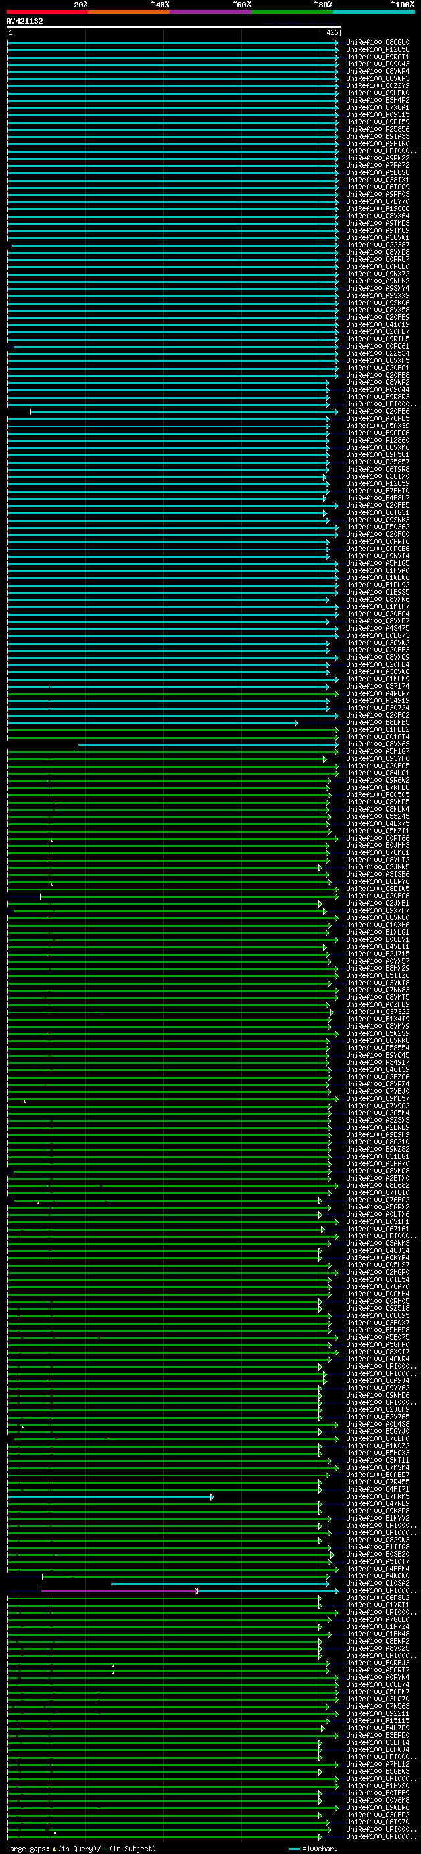Select UniRef100_P09315 label
Screen dimensions: 421x1854
point(378,114)
